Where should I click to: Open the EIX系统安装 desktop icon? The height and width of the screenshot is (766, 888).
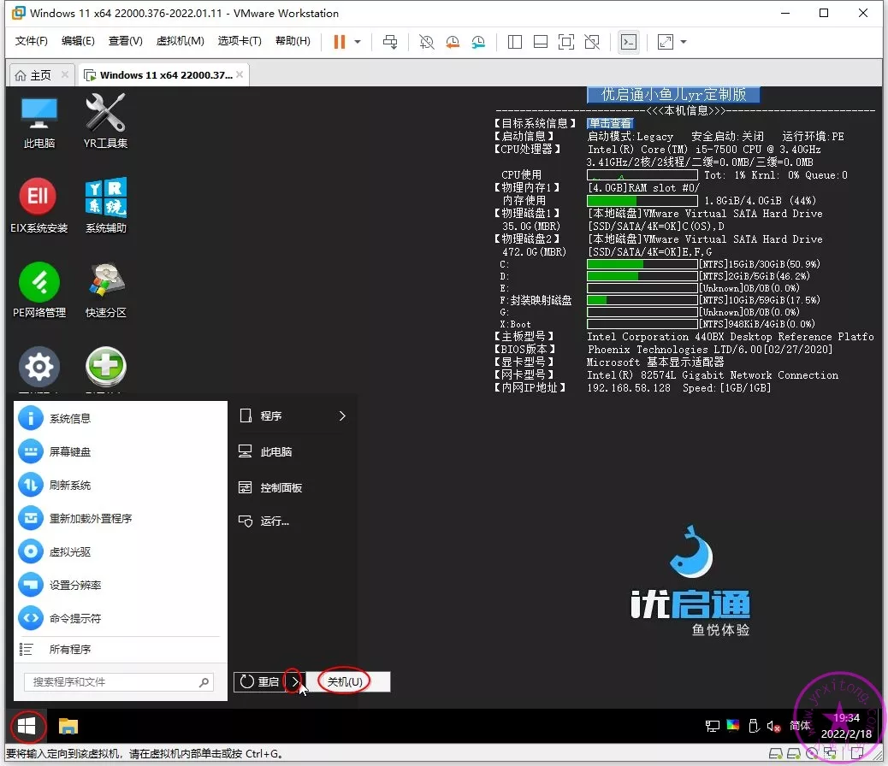pos(38,203)
